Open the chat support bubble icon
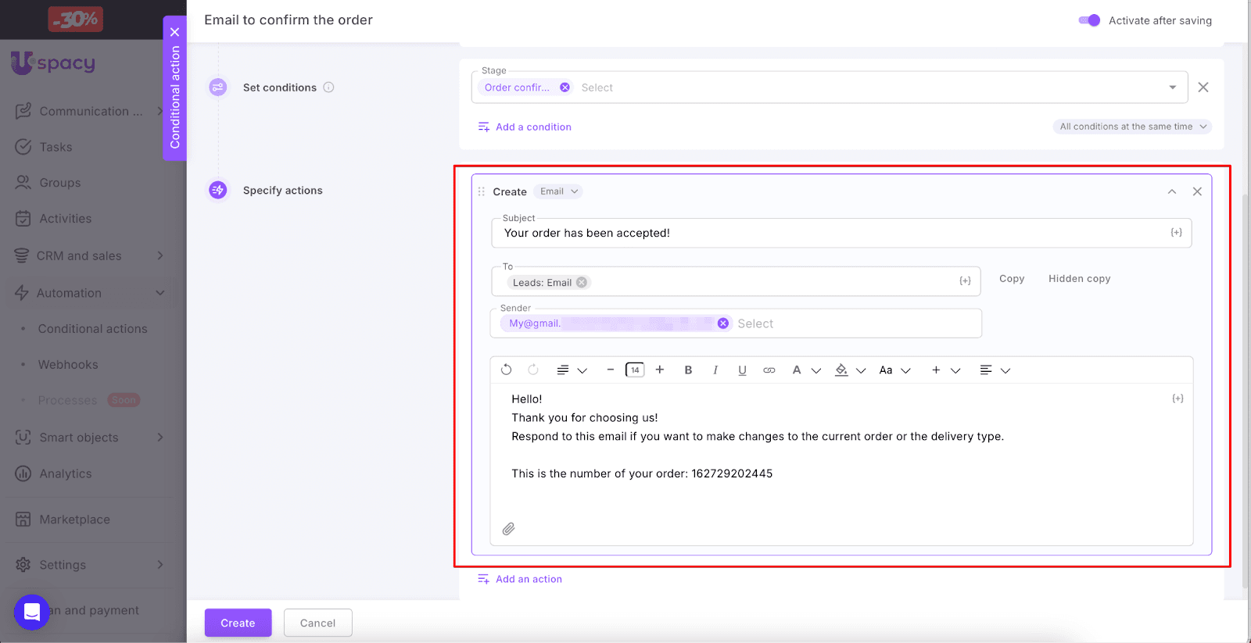The width and height of the screenshot is (1251, 643). (x=32, y=612)
